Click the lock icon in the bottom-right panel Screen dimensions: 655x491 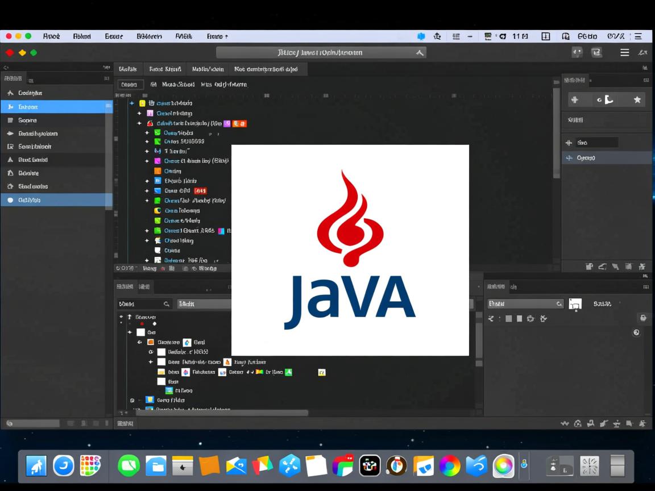(643, 318)
